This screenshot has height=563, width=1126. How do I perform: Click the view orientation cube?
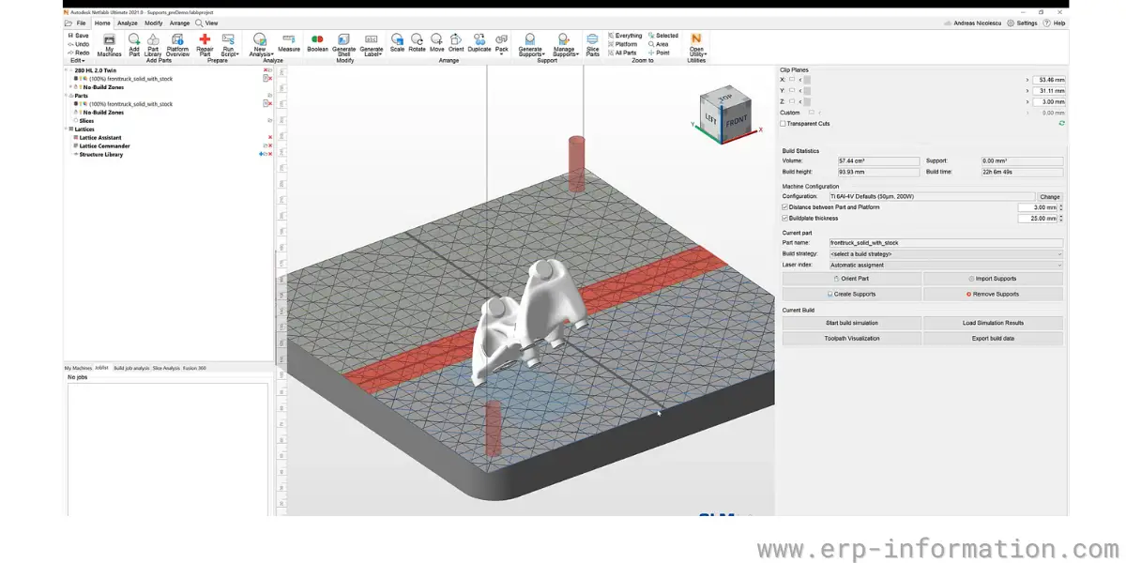pos(725,116)
